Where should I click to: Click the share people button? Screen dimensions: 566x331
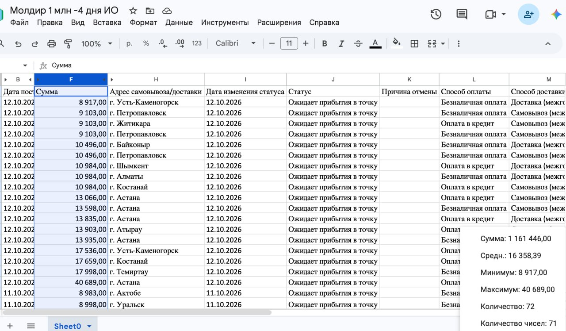point(528,14)
